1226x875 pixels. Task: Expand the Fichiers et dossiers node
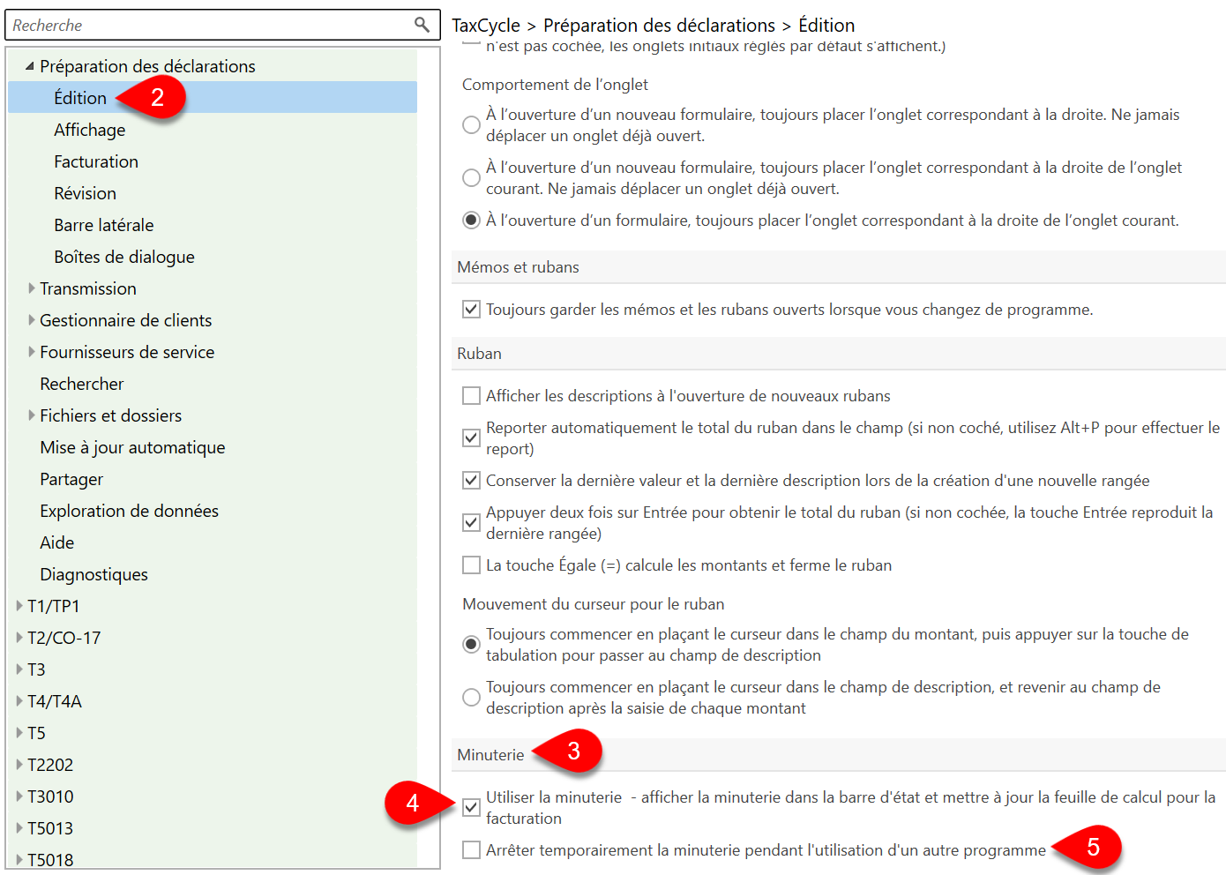point(32,415)
